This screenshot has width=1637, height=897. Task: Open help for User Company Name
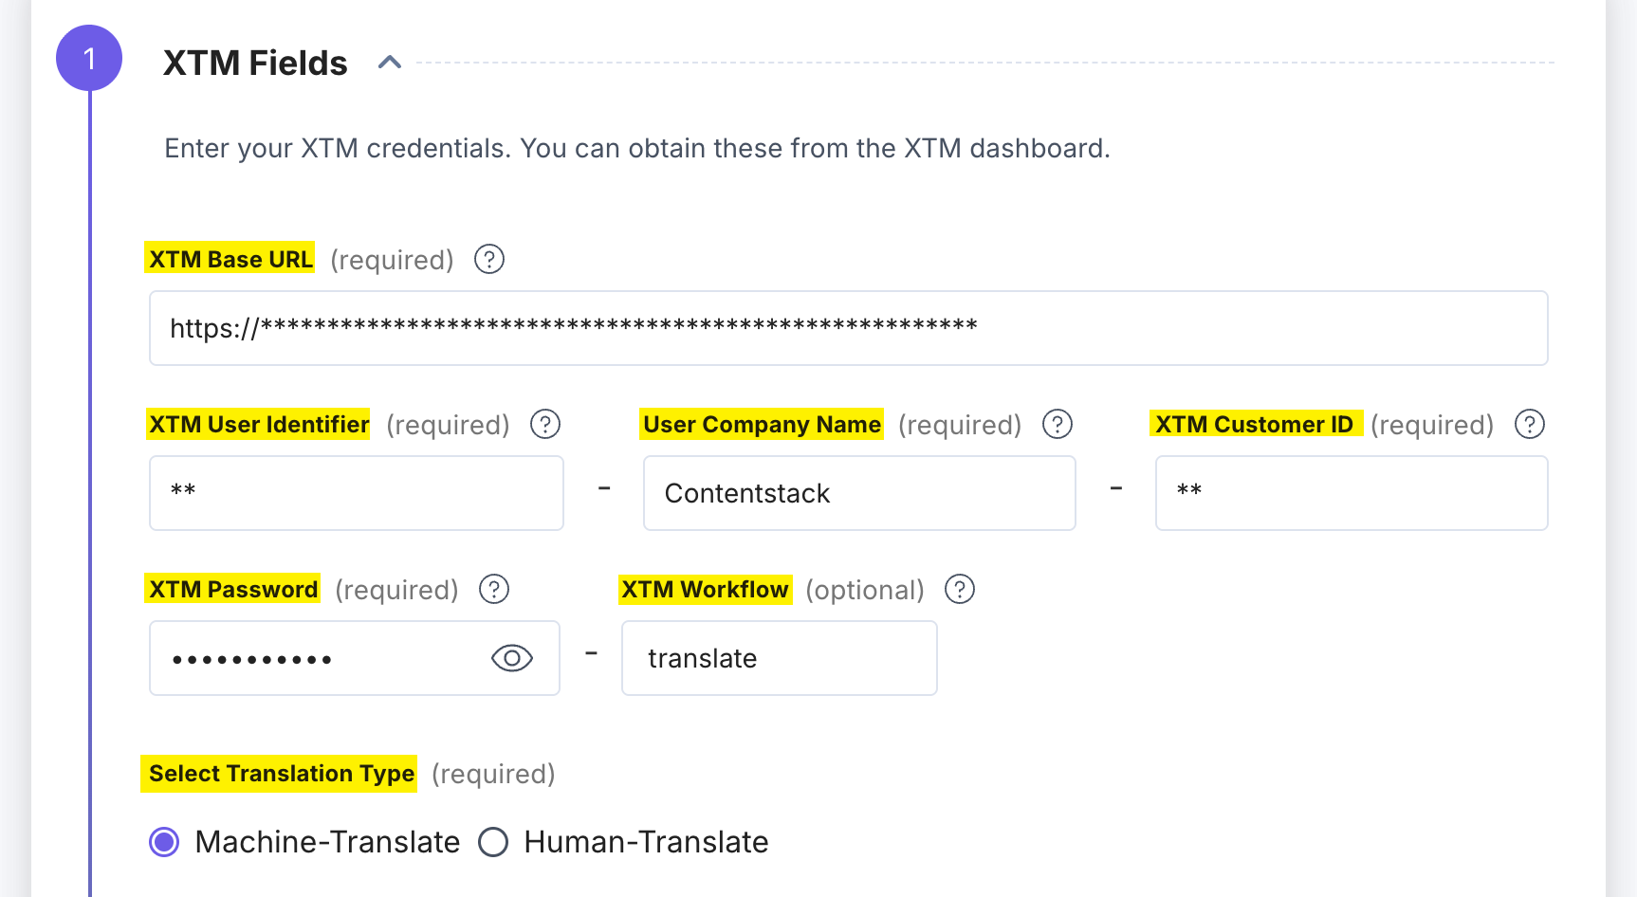pos(1058,424)
